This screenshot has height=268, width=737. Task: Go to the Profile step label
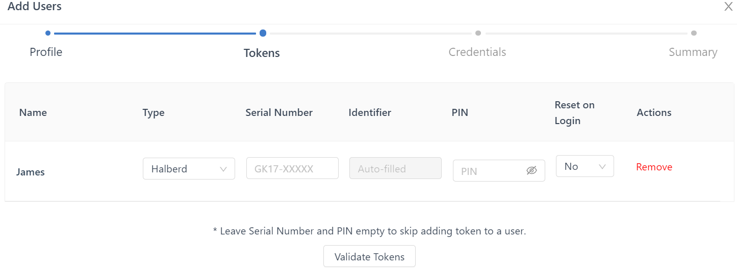coord(46,52)
